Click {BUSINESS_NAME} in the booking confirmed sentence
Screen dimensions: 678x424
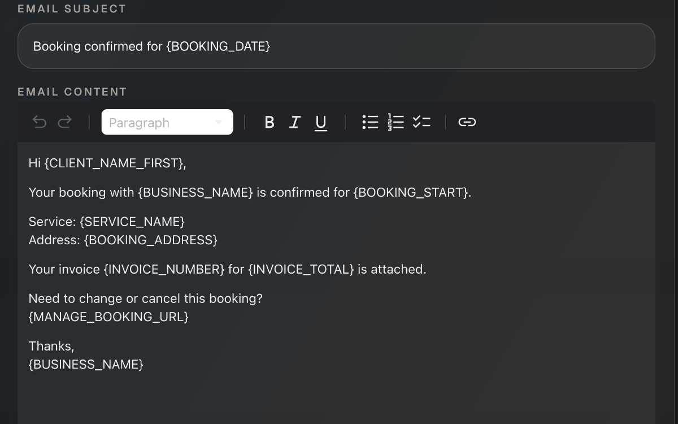point(195,193)
